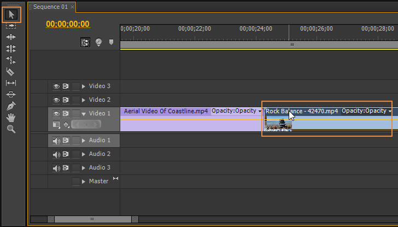Toggle sync lock on Video 1
The image size is (398, 227).
(x=66, y=114)
